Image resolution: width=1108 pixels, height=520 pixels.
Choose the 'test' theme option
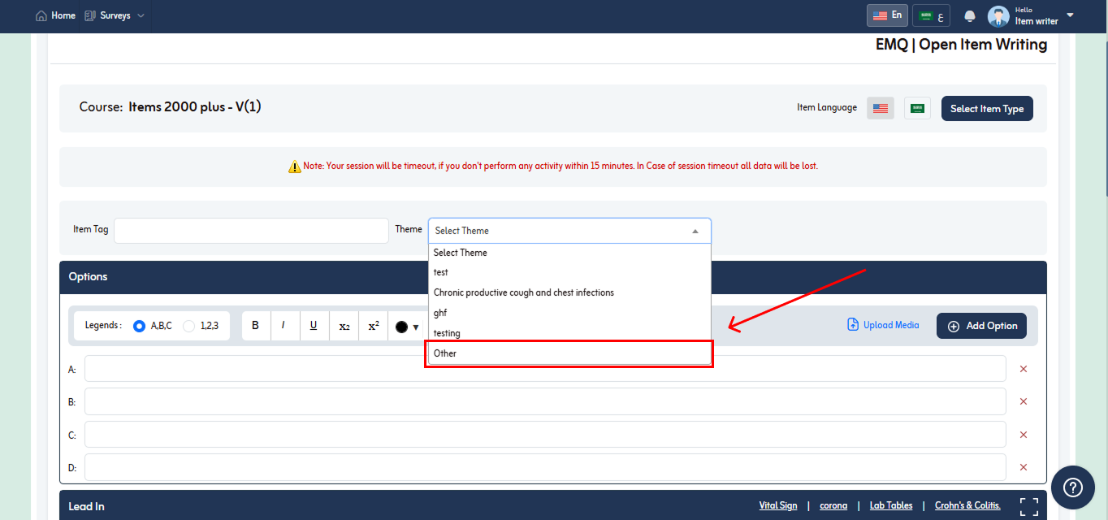coord(569,272)
